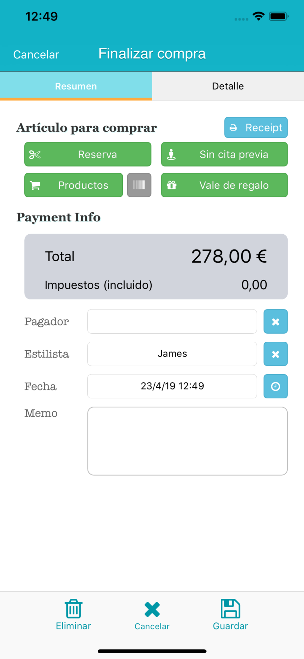The image size is (304, 659).
Task: Open the clock date picker for Fecha
Action: click(275, 386)
